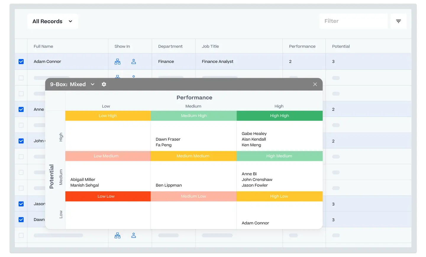Click the org chart icon in the bottom row
The image size is (426, 257).
pyautogui.click(x=117, y=235)
